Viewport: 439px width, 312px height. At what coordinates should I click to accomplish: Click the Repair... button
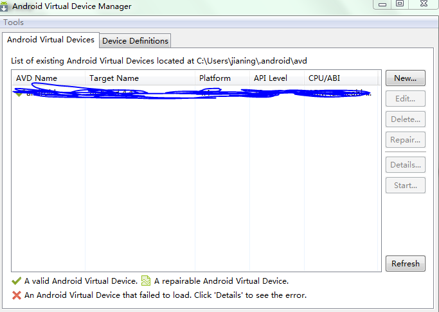[x=405, y=140]
